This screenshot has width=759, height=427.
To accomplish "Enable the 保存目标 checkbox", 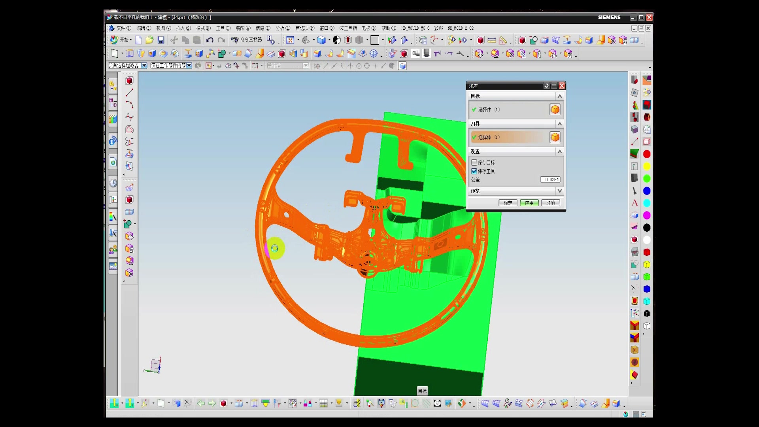I will pyautogui.click(x=474, y=162).
